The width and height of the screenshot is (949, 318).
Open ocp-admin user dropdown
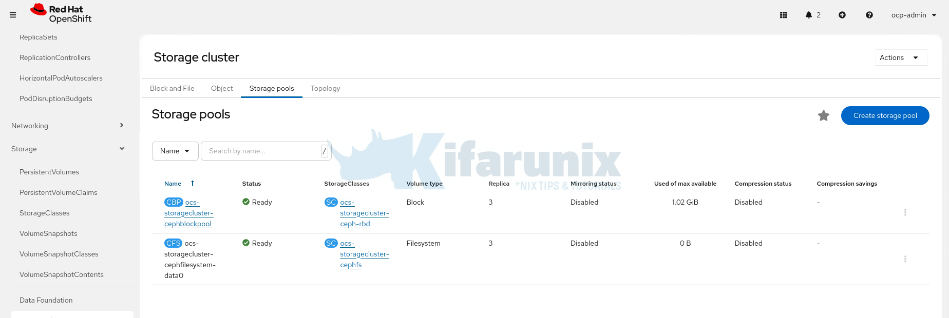coord(914,15)
